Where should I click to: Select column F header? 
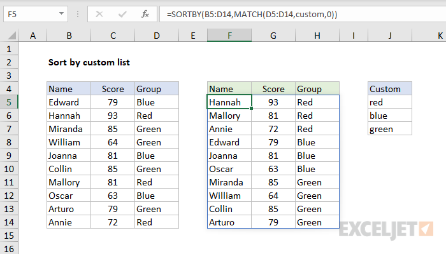point(229,36)
